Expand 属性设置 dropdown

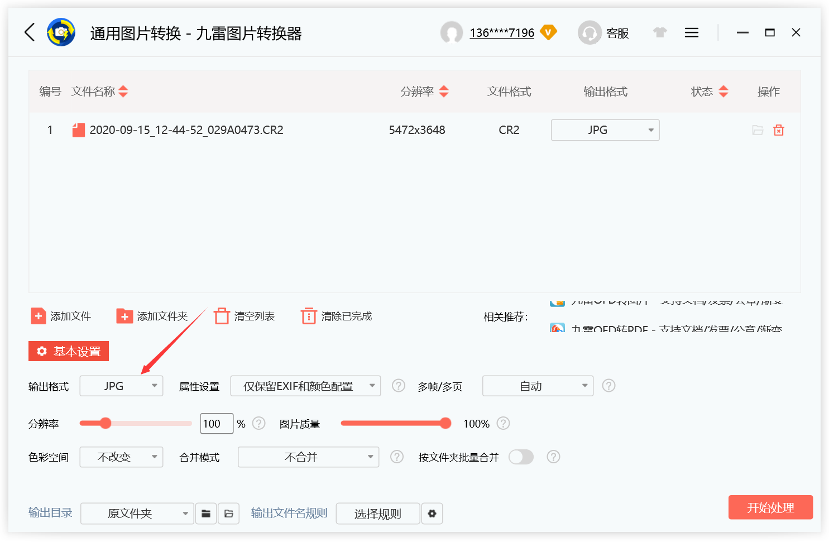point(305,386)
